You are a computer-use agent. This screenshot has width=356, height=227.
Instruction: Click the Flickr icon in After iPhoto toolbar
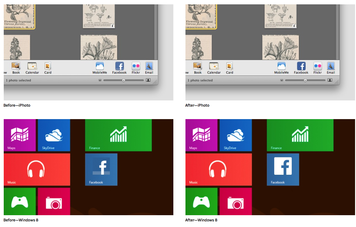coord(317,66)
